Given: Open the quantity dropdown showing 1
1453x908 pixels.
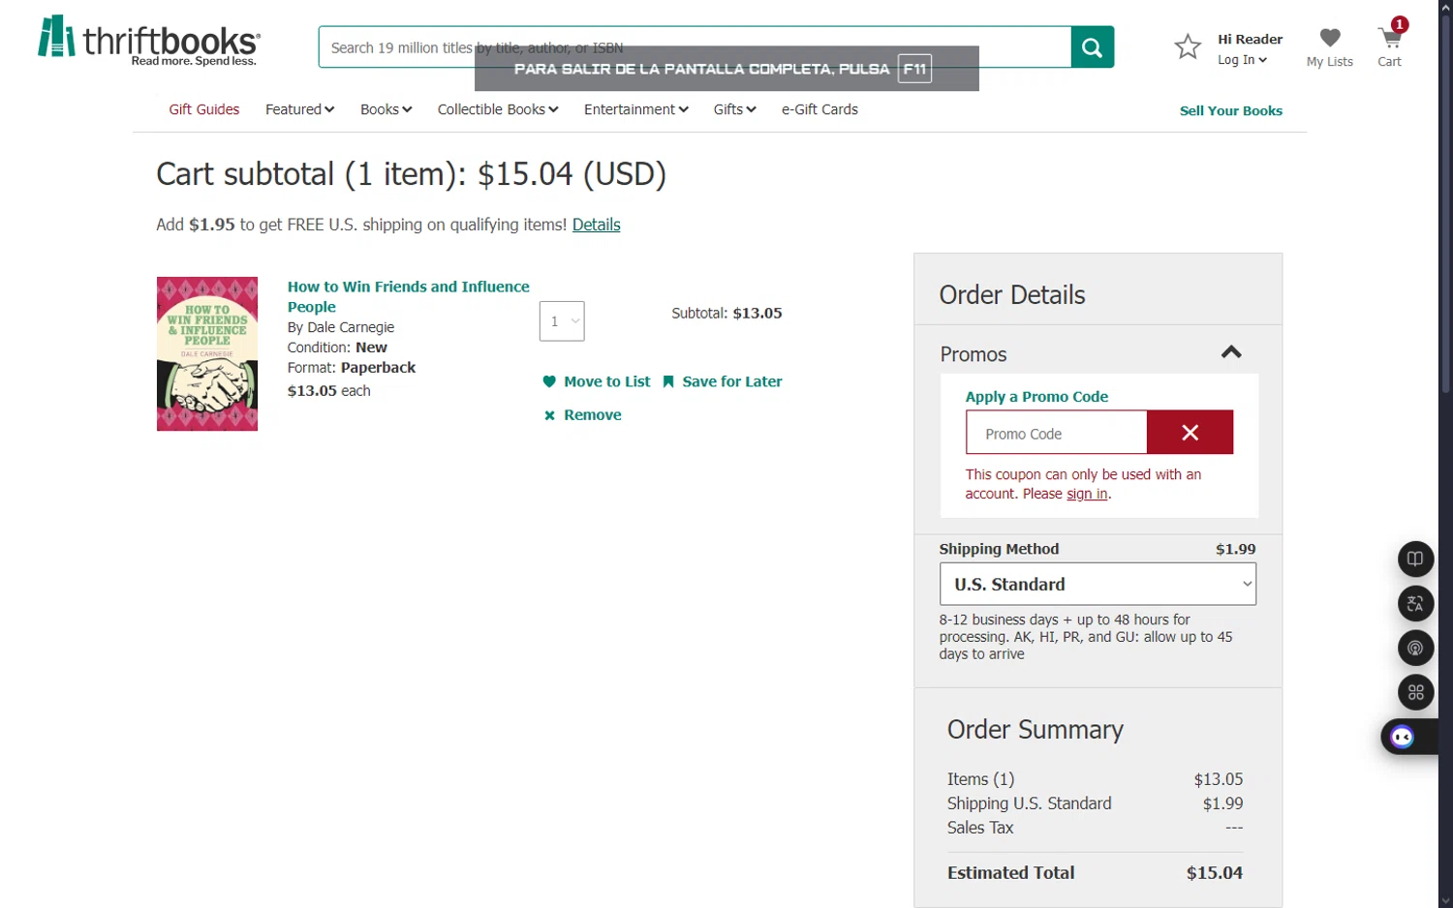Looking at the screenshot, I should pos(562,321).
